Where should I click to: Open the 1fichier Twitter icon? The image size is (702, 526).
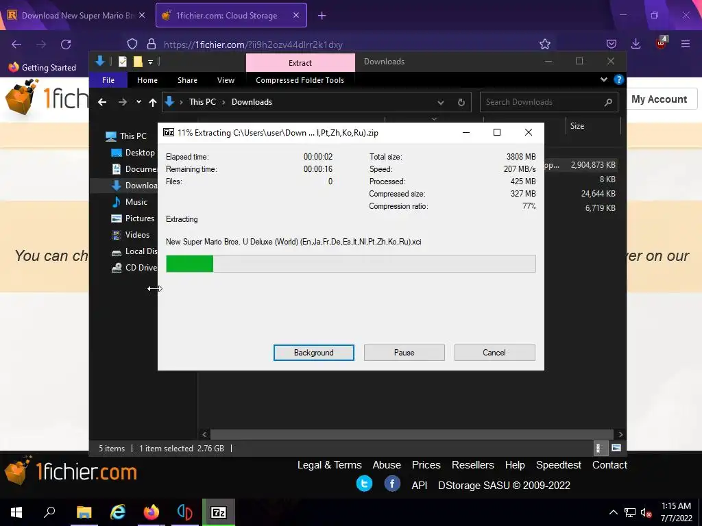[x=364, y=484]
